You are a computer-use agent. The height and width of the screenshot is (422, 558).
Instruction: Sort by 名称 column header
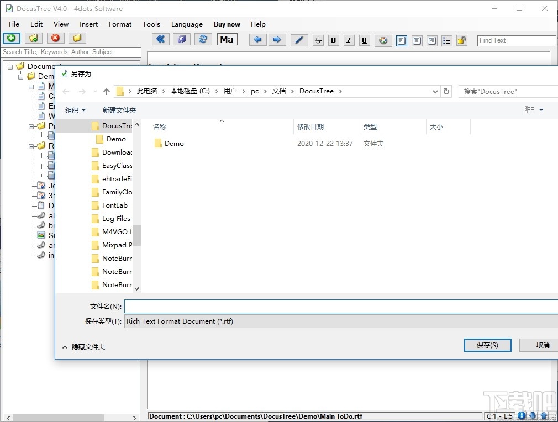coord(222,126)
